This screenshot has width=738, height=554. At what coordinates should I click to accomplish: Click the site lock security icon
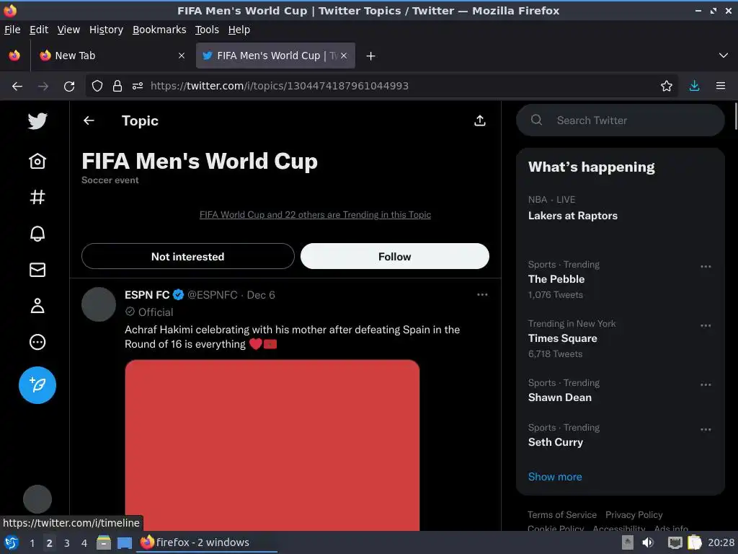pos(117,87)
